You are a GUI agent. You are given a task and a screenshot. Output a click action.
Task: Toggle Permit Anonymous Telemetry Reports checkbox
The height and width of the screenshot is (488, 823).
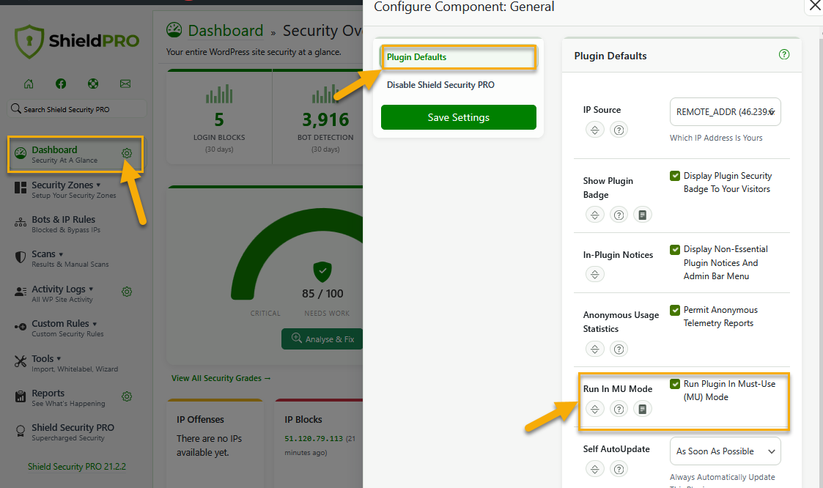(x=675, y=310)
